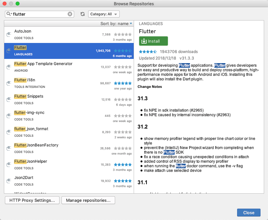Click the search magnifier icon
The image size is (268, 220).
(8, 14)
